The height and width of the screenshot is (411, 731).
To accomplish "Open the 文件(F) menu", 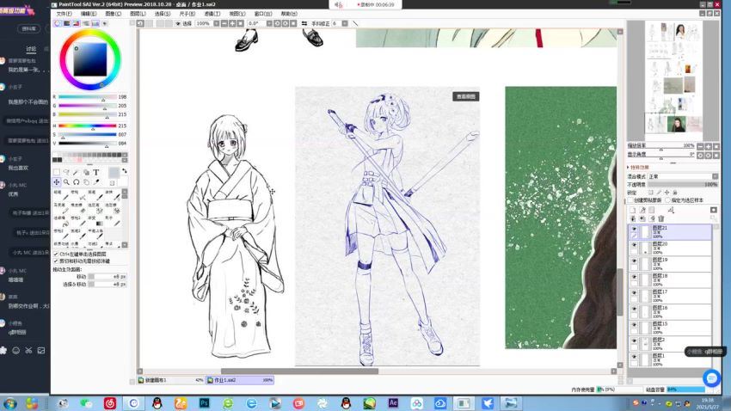I will (64, 14).
